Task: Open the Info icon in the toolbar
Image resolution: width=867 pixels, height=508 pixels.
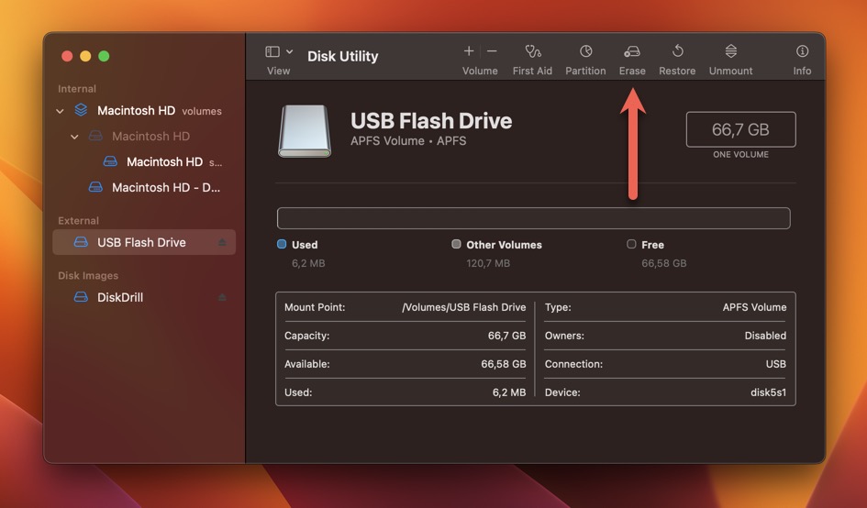Action: (x=802, y=51)
